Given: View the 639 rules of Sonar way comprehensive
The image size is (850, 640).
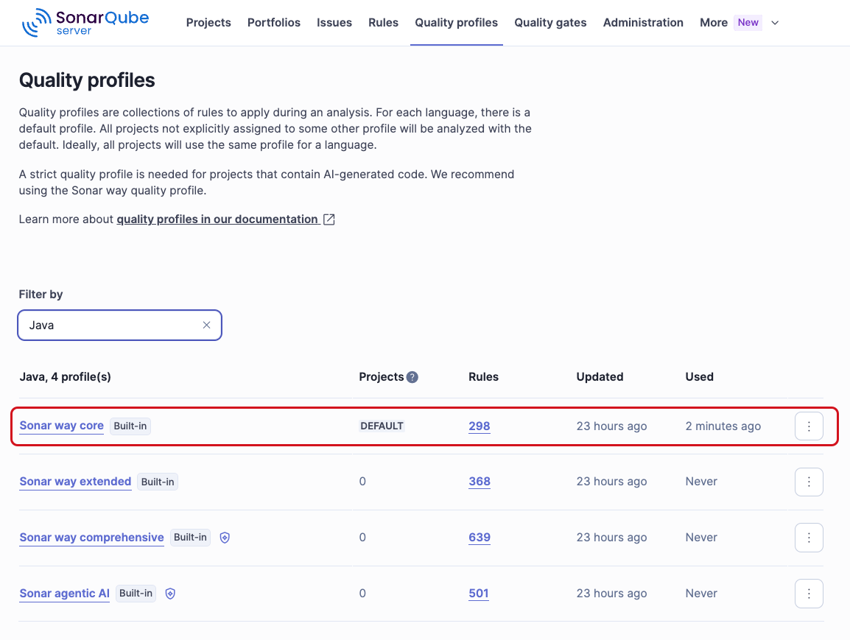Looking at the screenshot, I should 480,538.
